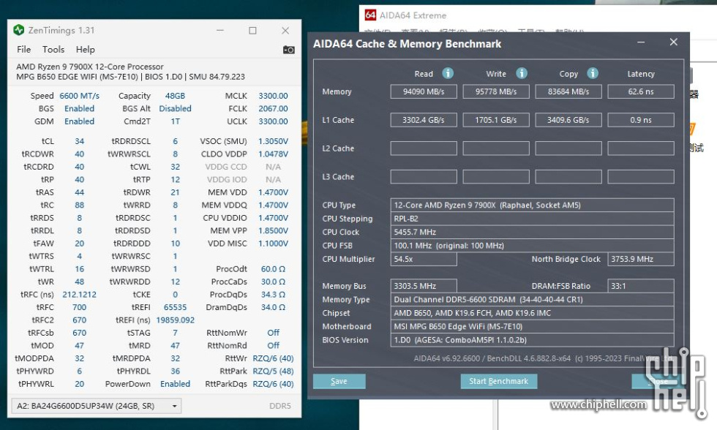Click the VSOC (SMU) value 1.3050V
Viewport: 717px width, 430px height.
tap(273, 141)
